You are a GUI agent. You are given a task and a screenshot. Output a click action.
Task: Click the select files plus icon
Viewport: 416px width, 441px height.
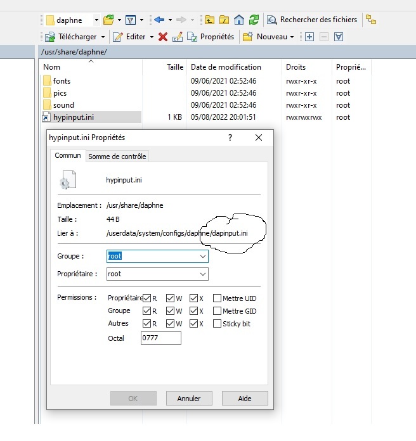309,37
